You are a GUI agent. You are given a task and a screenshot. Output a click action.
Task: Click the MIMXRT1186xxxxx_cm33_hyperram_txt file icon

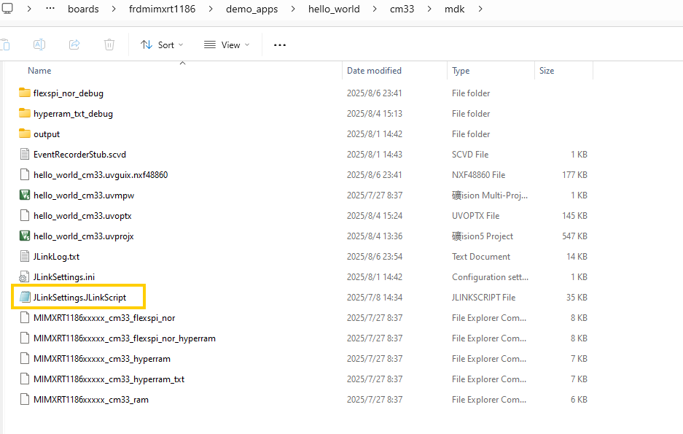point(25,379)
